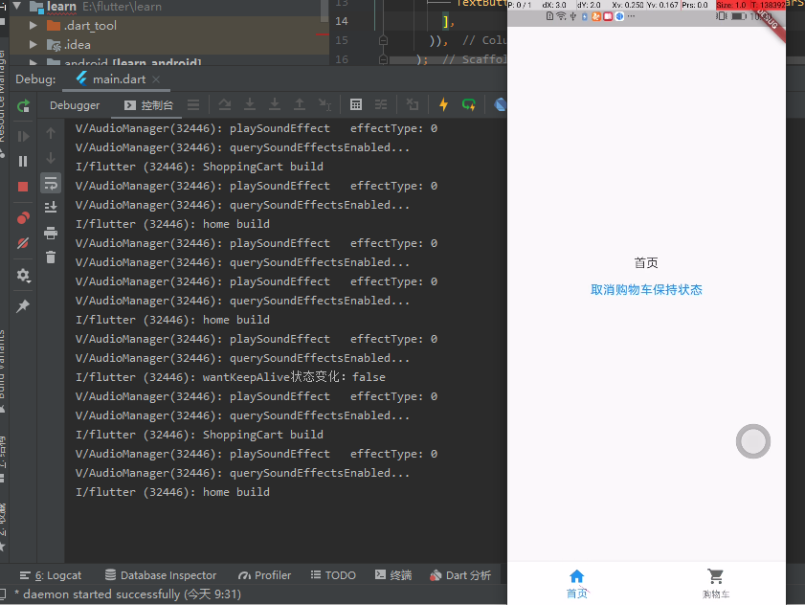Click Step Out toolbar icon

click(x=300, y=104)
